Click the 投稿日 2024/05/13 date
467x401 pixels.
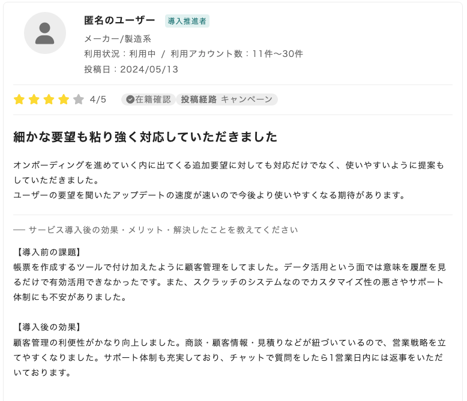(131, 69)
